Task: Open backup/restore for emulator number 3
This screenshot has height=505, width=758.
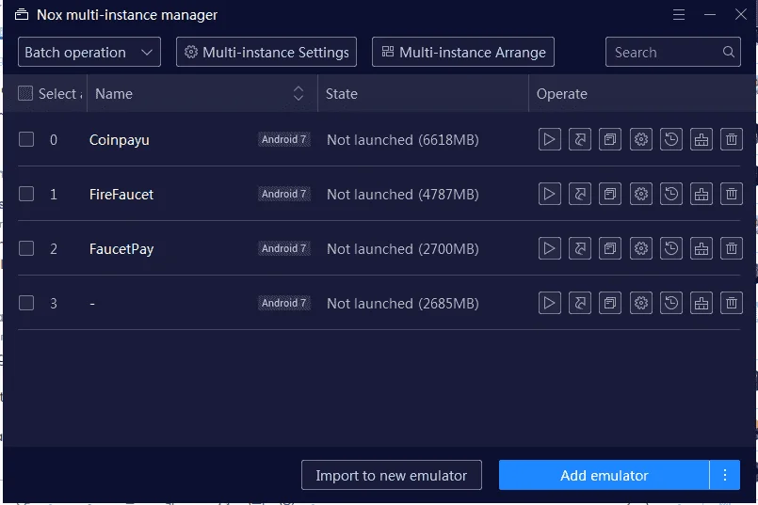Action: (671, 303)
